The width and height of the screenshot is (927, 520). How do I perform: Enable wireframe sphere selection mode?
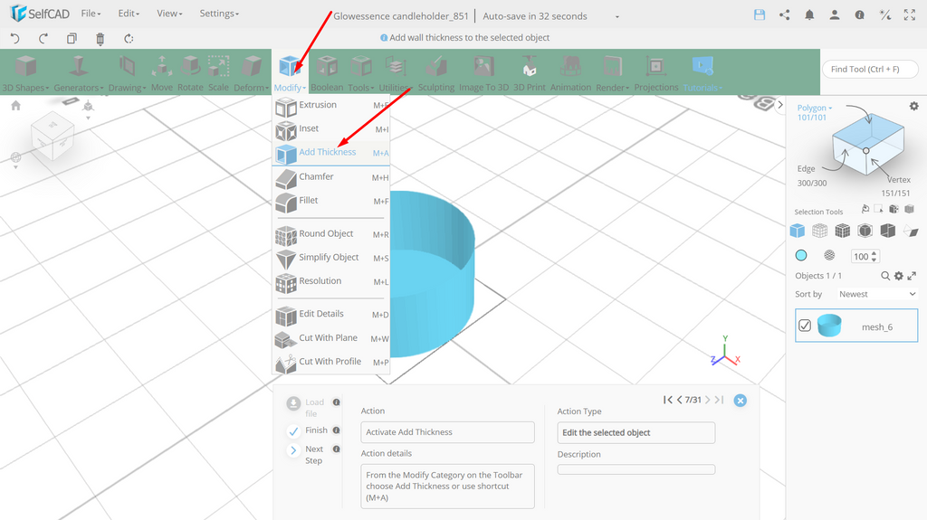point(829,255)
